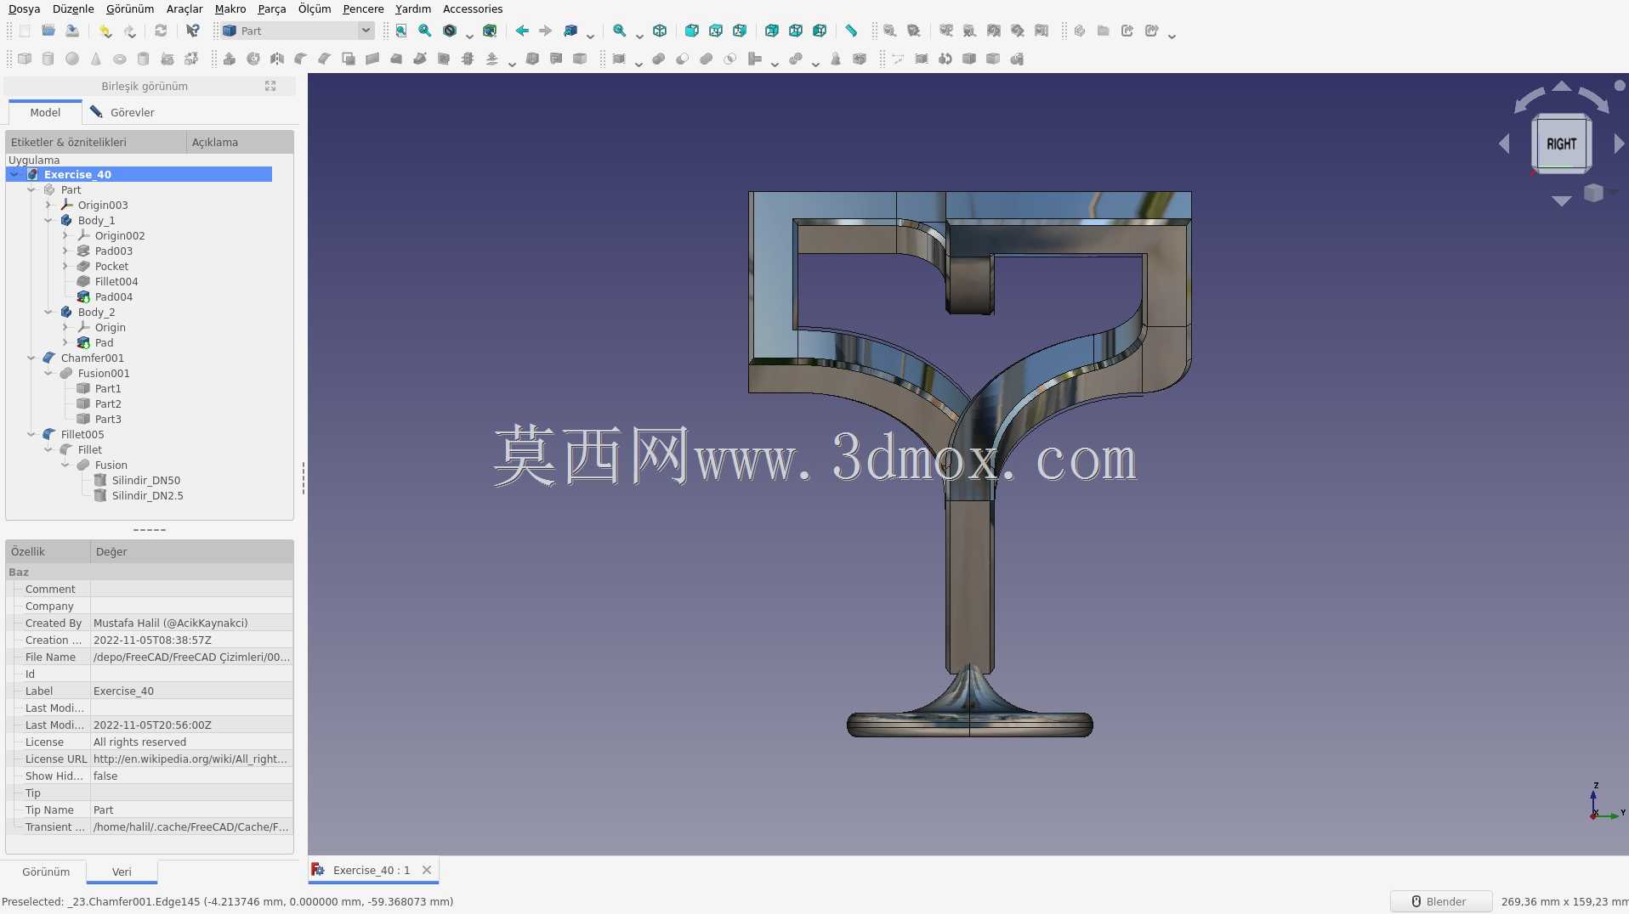Viewport: 1629px width, 914px height.
Task: Click the Blender navigation style button
Action: pos(1440,901)
